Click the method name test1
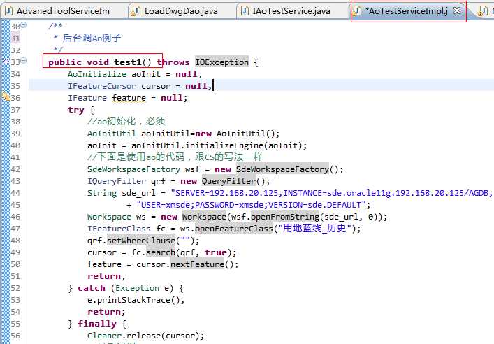This screenshot has height=344, width=494. point(128,62)
